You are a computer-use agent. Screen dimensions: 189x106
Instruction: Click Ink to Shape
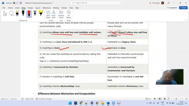(x=48, y=14)
